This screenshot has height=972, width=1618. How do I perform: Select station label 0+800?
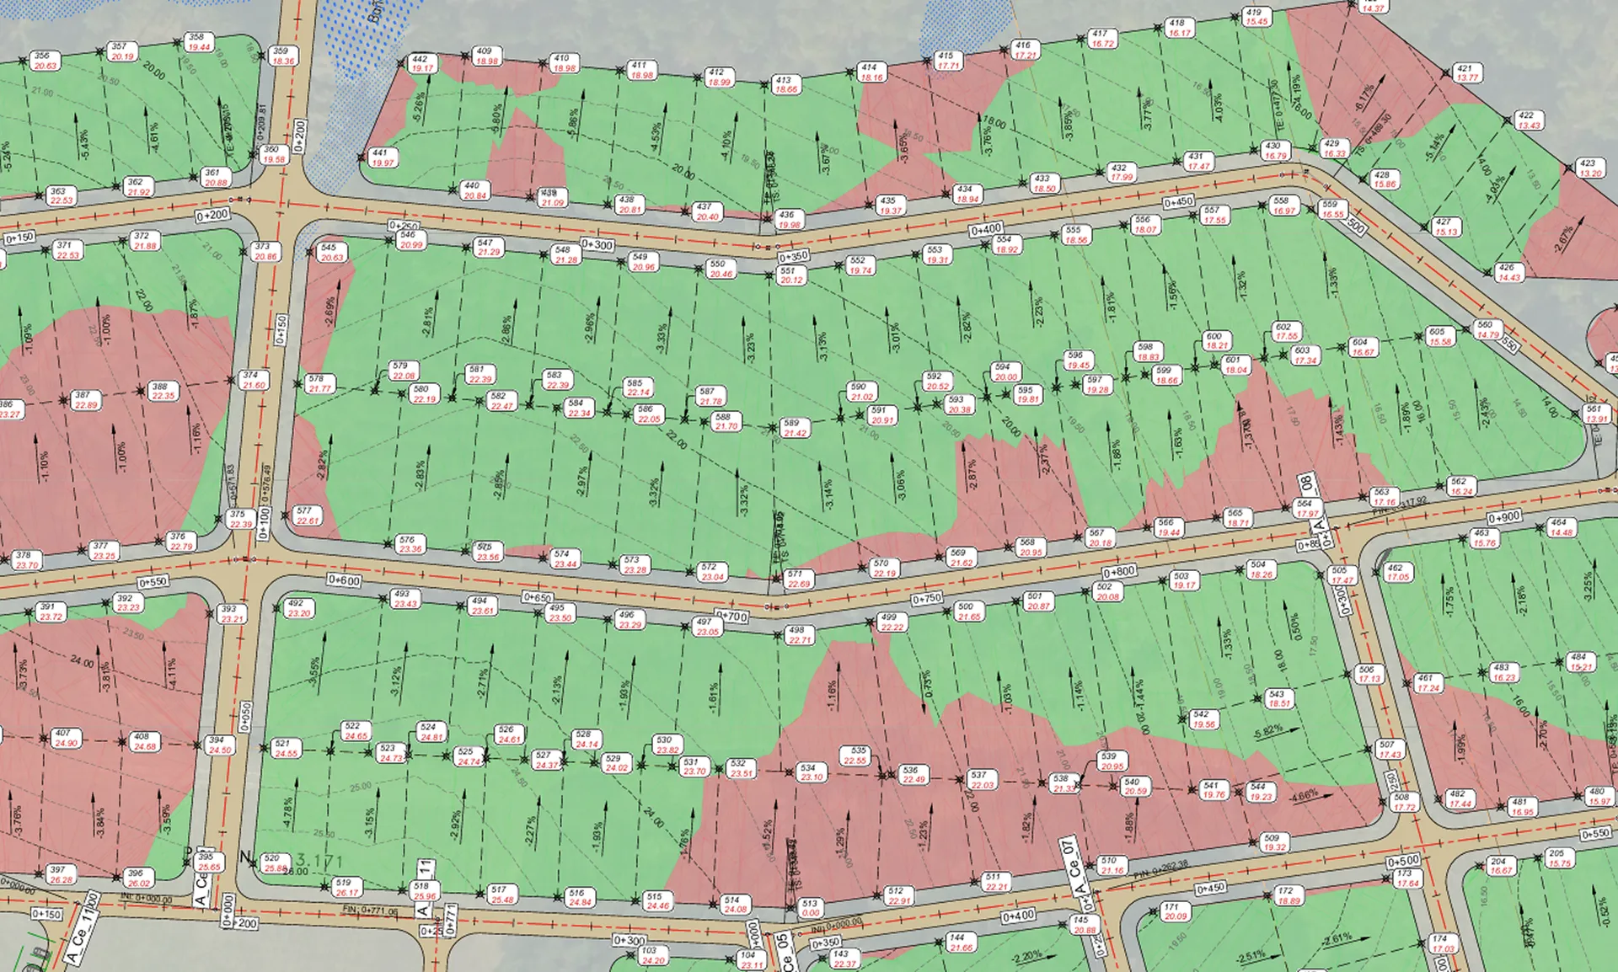1119,572
